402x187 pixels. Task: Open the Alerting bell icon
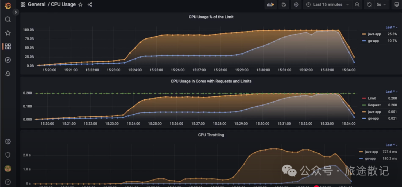point(8,74)
